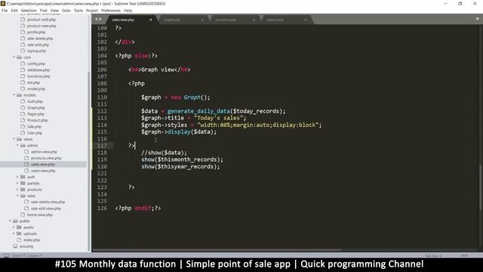
Task: Open the Goto menu
Action: [66, 11]
